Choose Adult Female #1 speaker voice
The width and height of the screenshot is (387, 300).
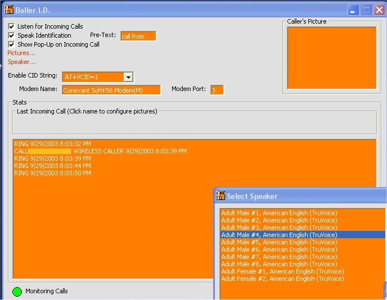(282, 271)
